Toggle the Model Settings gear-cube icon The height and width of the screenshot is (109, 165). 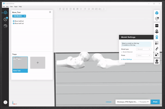pyautogui.click(x=157, y=37)
